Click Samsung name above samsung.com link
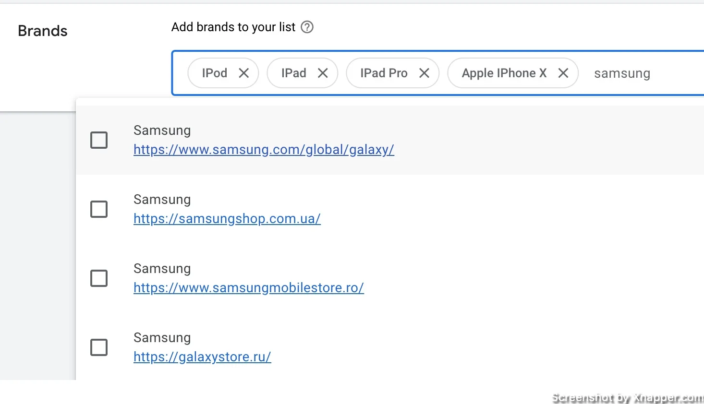This screenshot has width=704, height=404. point(162,131)
